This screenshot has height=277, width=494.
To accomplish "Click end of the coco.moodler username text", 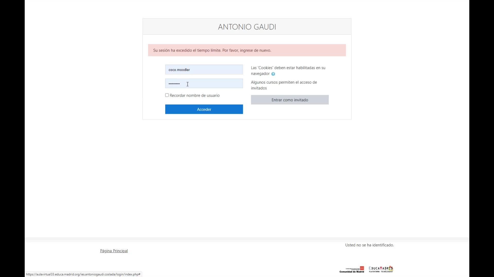I will coord(190,70).
